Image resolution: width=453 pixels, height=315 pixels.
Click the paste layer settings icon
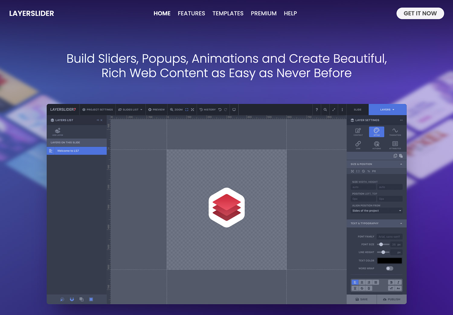click(x=401, y=156)
